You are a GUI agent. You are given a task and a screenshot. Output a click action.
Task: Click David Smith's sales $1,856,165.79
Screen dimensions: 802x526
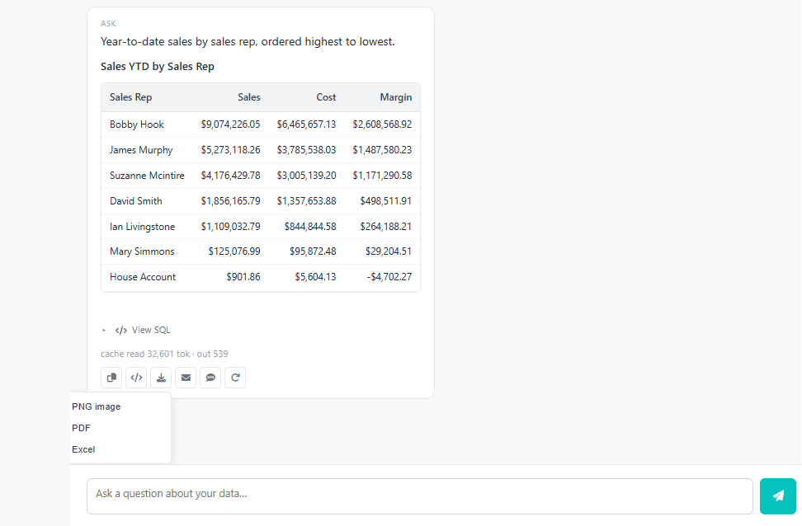click(231, 201)
